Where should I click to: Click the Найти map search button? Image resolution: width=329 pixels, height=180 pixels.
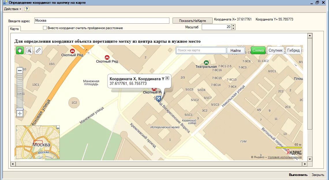235,50
